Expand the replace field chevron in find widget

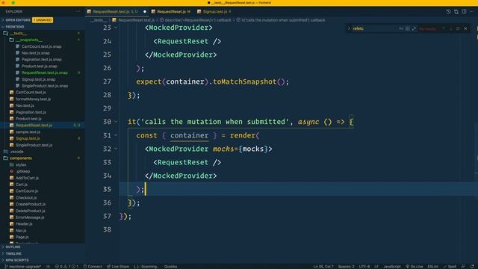[349, 28]
